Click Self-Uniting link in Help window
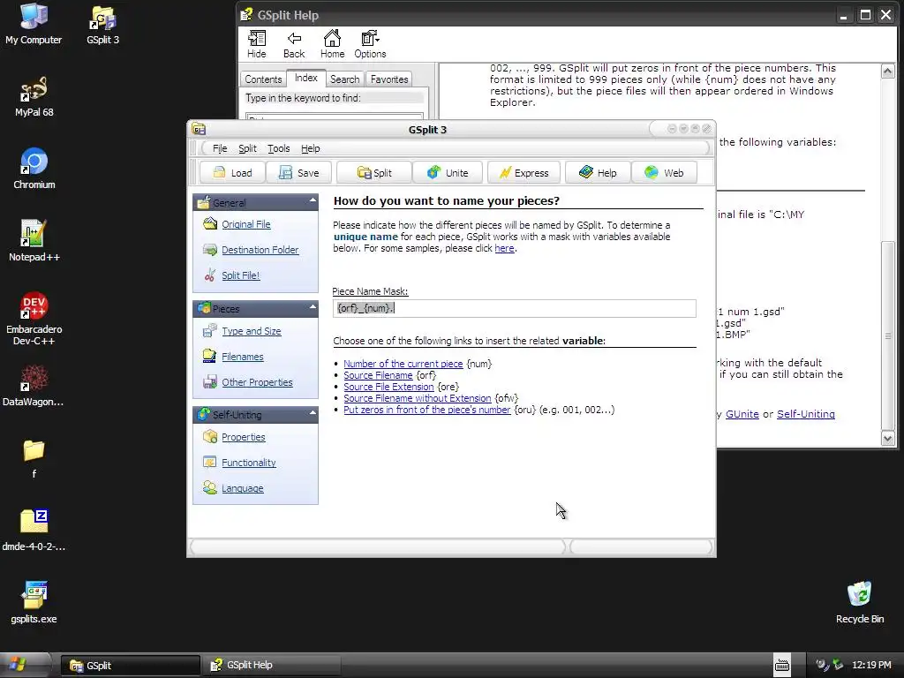904x678 pixels. (x=805, y=414)
